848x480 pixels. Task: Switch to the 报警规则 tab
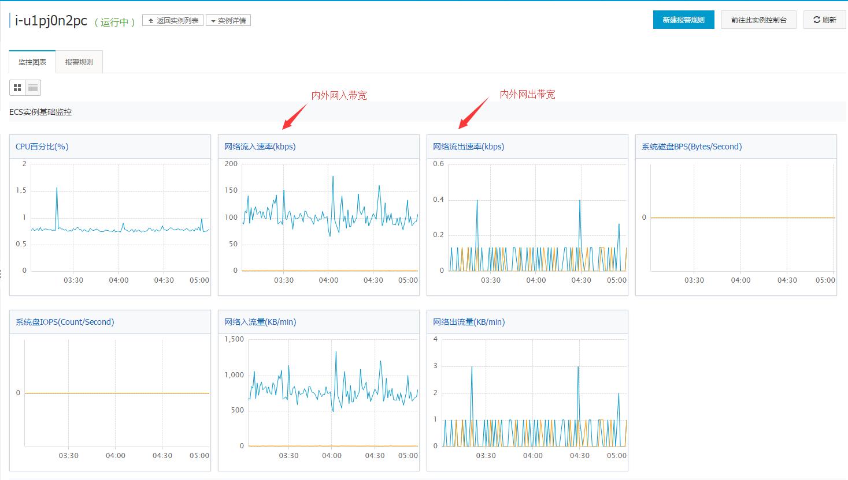click(x=79, y=62)
